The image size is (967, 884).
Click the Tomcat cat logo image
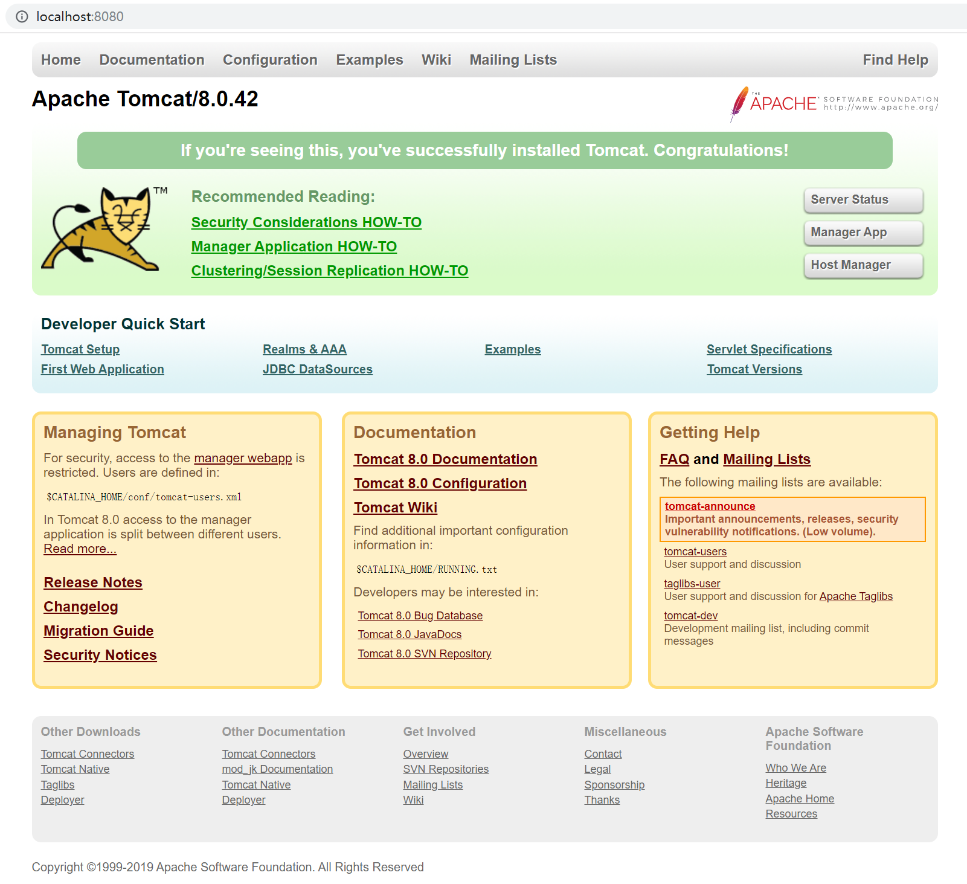tap(104, 228)
